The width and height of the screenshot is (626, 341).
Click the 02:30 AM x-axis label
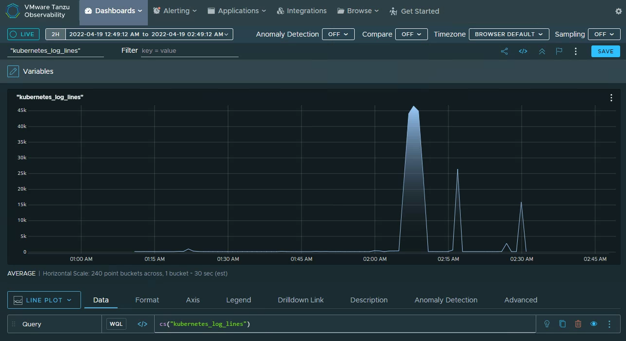click(x=522, y=259)
